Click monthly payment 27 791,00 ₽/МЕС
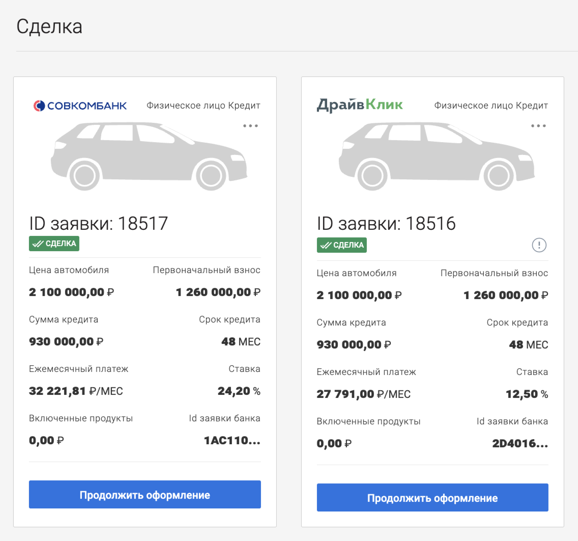The width and height of the screenshot is (578, 541). (363, 394)
